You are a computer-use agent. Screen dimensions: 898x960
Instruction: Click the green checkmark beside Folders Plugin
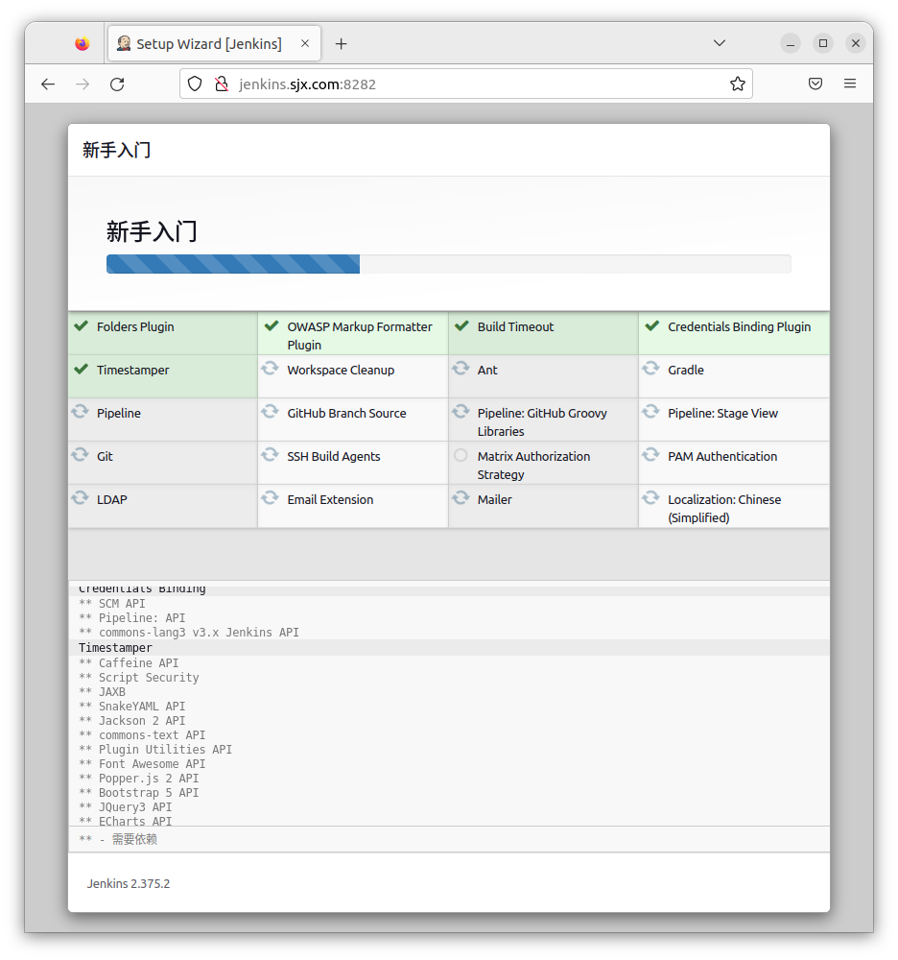[x=81, y=326]
